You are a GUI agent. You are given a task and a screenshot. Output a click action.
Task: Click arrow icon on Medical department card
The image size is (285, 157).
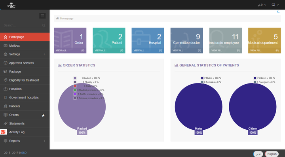(x=277, y=51)
